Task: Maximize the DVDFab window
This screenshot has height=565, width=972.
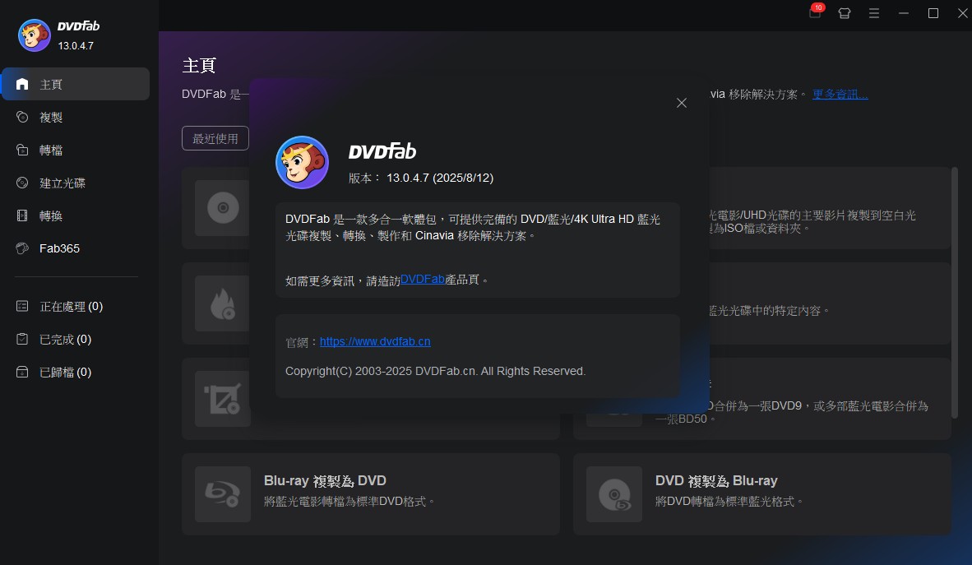Action: coord(933,13)
